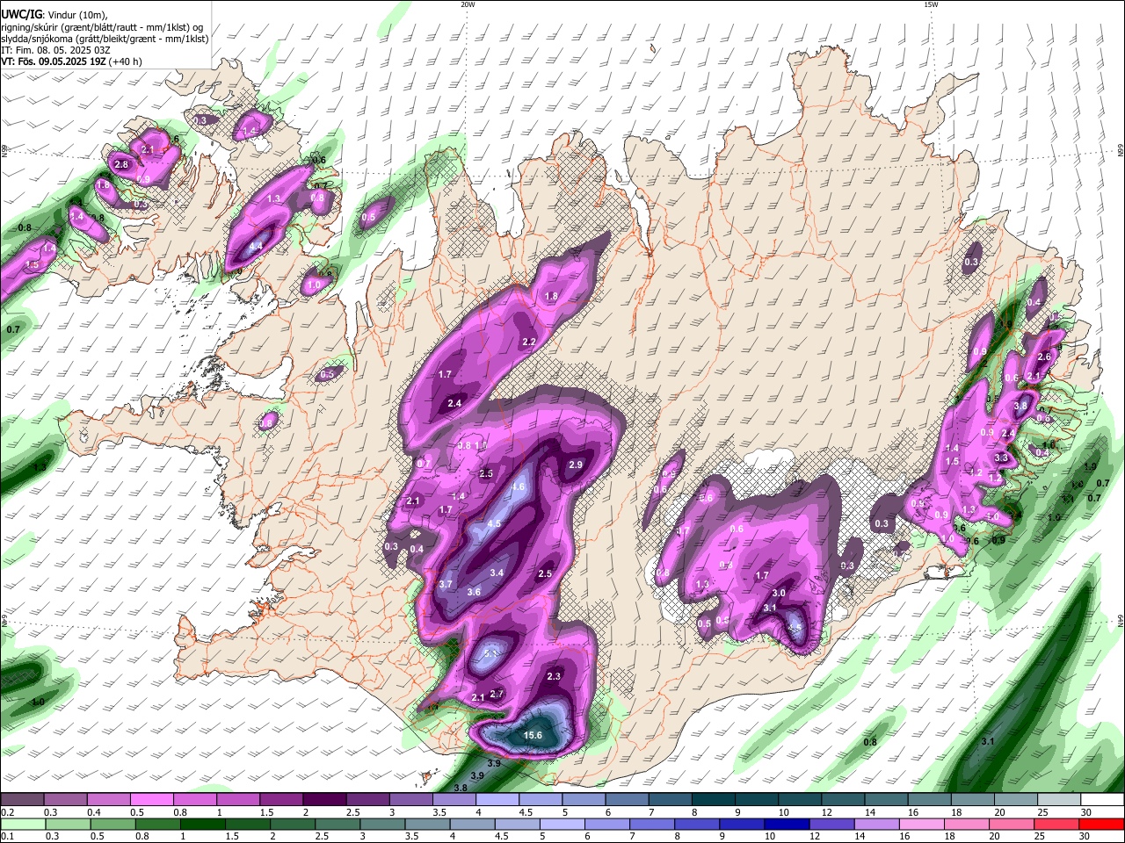Click the 15.6 precipitation maximum label
The height and width of the screenshot is (843, 1125).
(533, 736)
